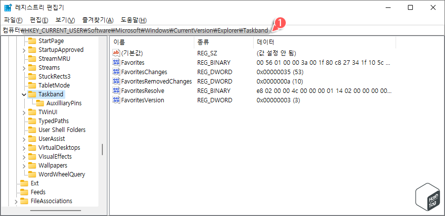
Task: Click the 0x0000000a (10) data cell
Action: click(x=280, y=82)
